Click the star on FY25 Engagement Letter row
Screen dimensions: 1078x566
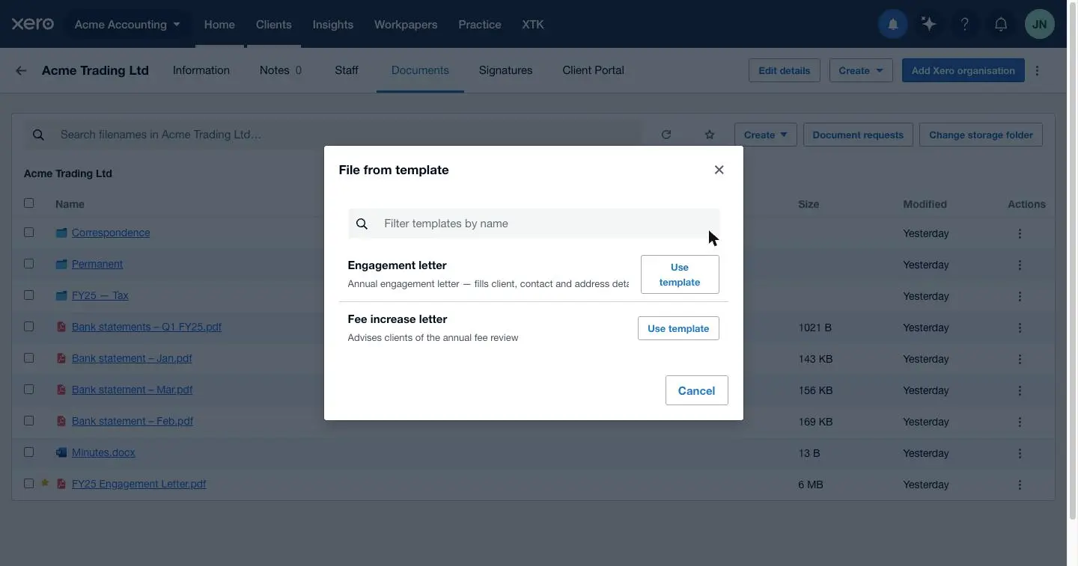[x=45, y=483]
